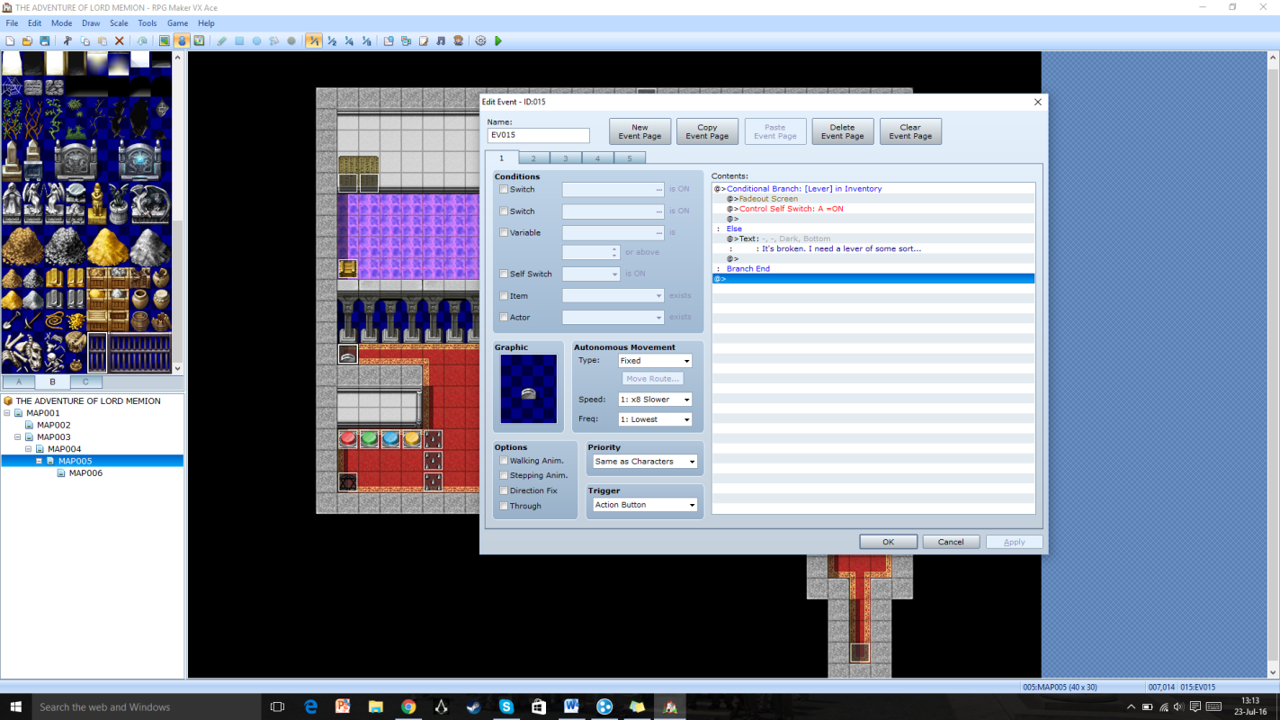Create a new project from toolbar
Viewport: 1280px width, 720px height.
click(x=10, y=40)
